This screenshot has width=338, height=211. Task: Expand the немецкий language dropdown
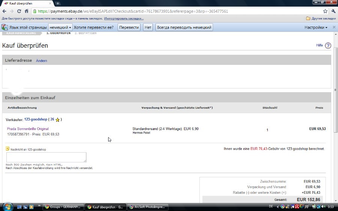60,27
